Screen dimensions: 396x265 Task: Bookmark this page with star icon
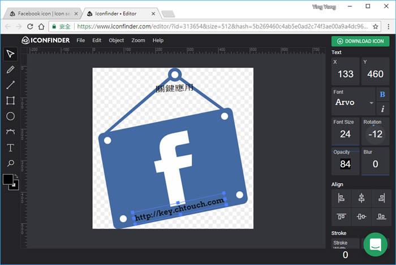pos(376,27)
